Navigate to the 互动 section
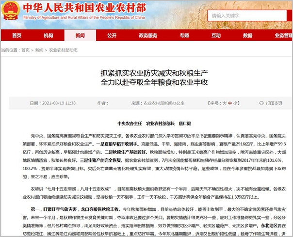Viewport: 293px width, 237px height. click(215, 36)
